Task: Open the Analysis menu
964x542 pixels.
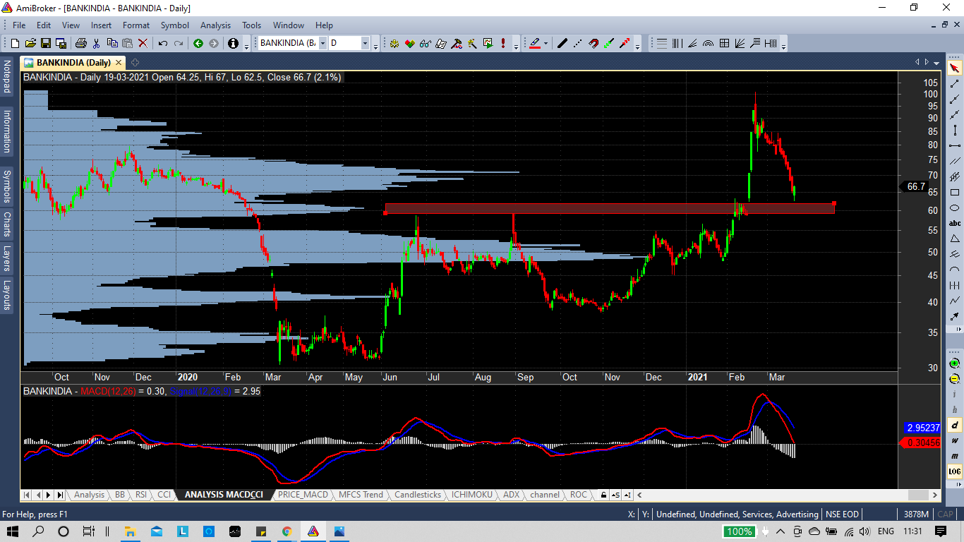Action: (215, 25)
